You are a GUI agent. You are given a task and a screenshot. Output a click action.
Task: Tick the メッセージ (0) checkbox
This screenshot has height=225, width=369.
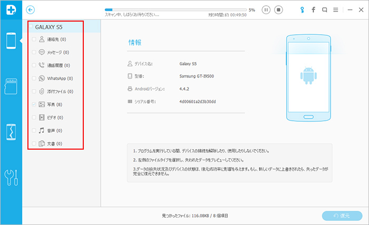point(34,52)
